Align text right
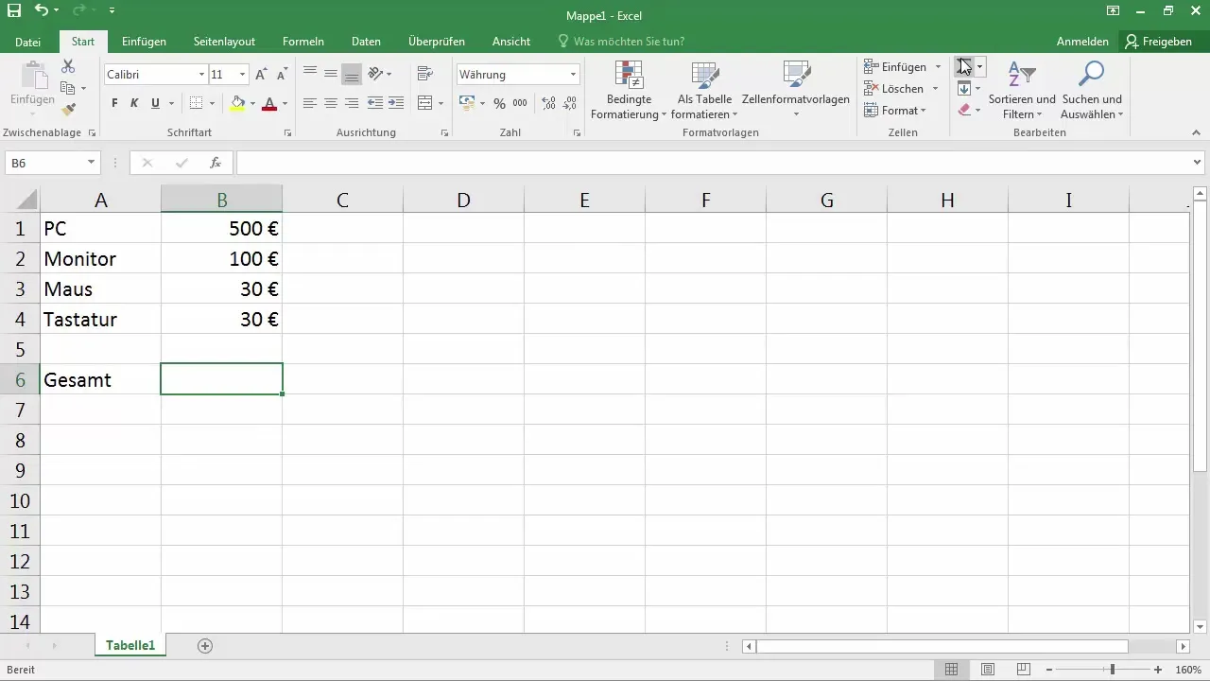The height and width of the screenshot is (681, 1210). point(352,103)
